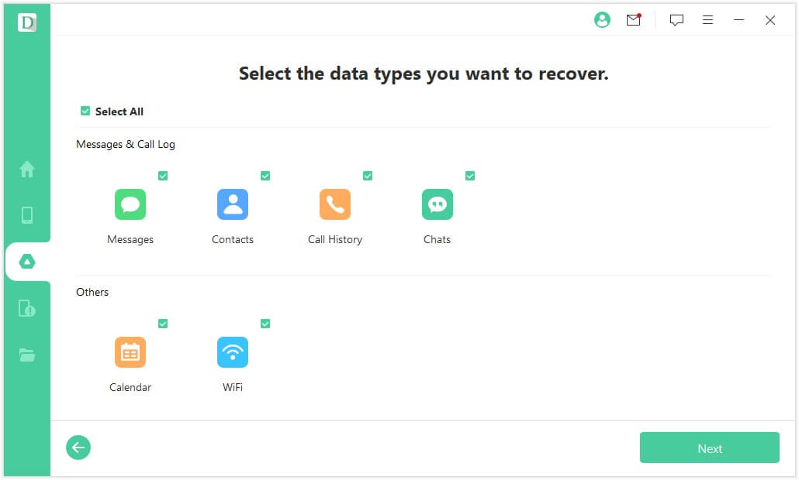Click the green Messages icon

[x=130, y=204]
